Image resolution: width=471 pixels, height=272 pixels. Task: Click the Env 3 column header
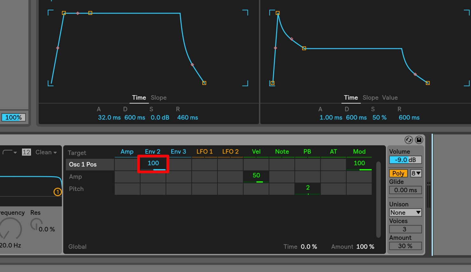pos(178,152)
